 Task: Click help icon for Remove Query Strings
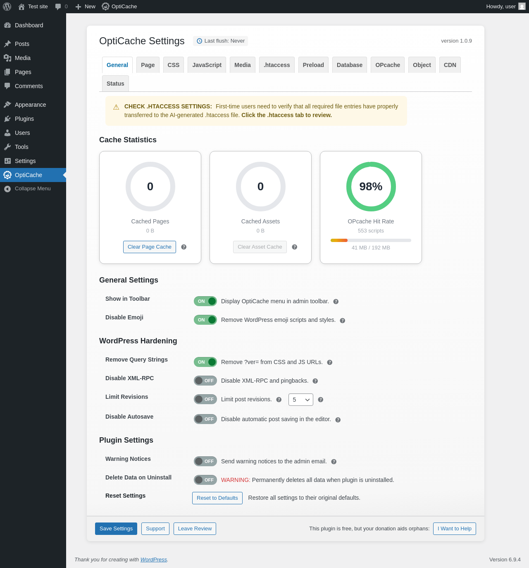tap(330, 362)
